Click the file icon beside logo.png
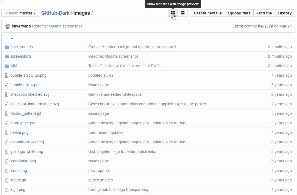The width and height of the screenshot is (297, 195). coord(6,190)
